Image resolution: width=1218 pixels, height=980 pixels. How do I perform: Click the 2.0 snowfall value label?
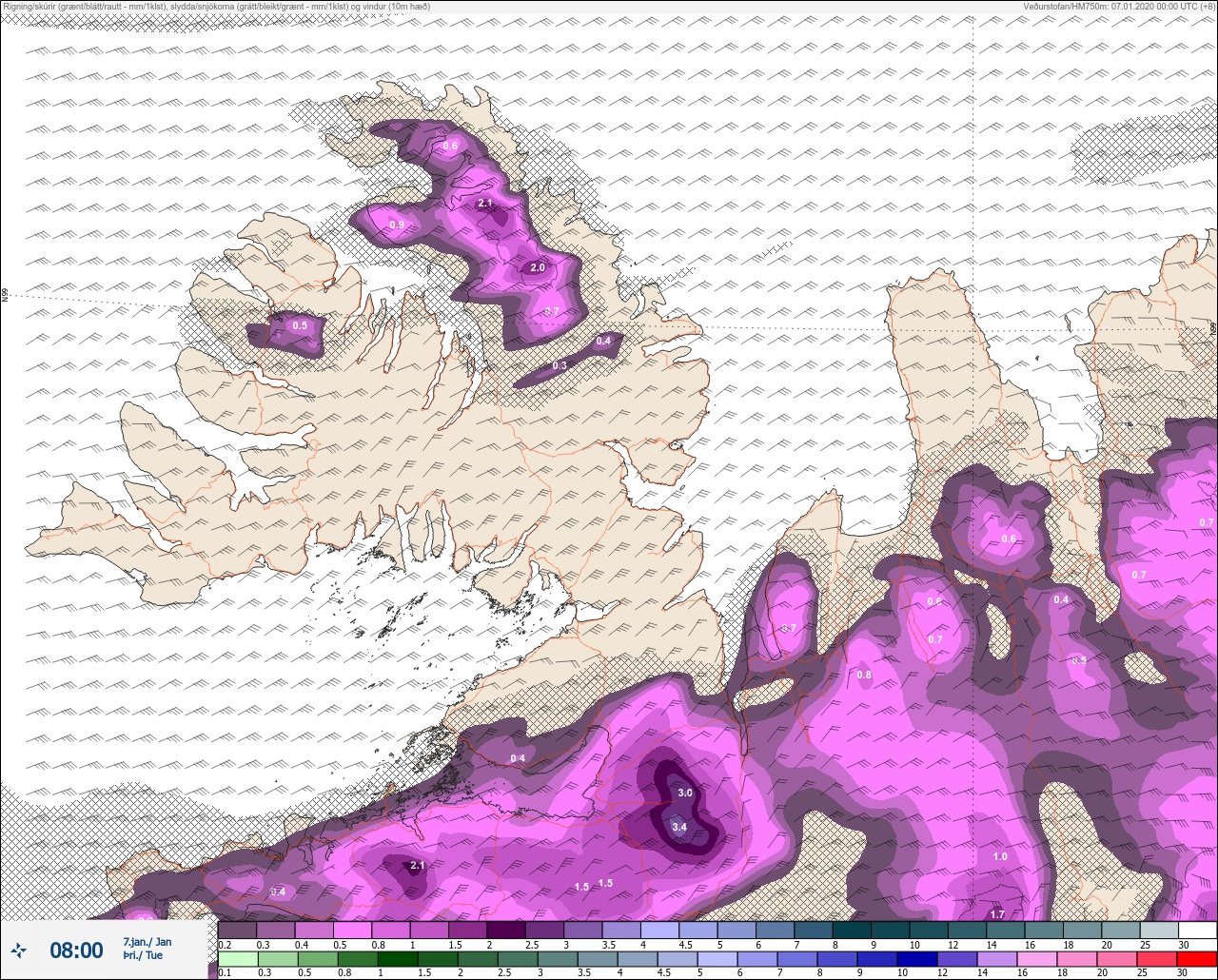pos(538,267)
